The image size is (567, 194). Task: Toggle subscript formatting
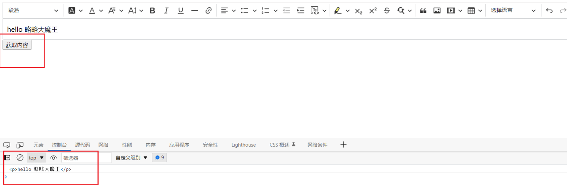point(359,11)
